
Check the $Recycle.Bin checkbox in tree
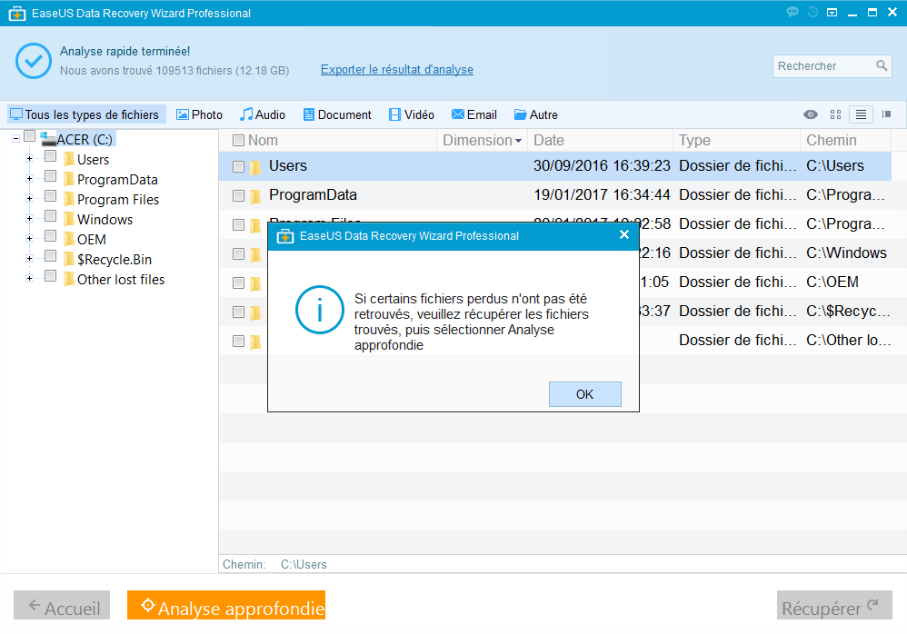50,256
